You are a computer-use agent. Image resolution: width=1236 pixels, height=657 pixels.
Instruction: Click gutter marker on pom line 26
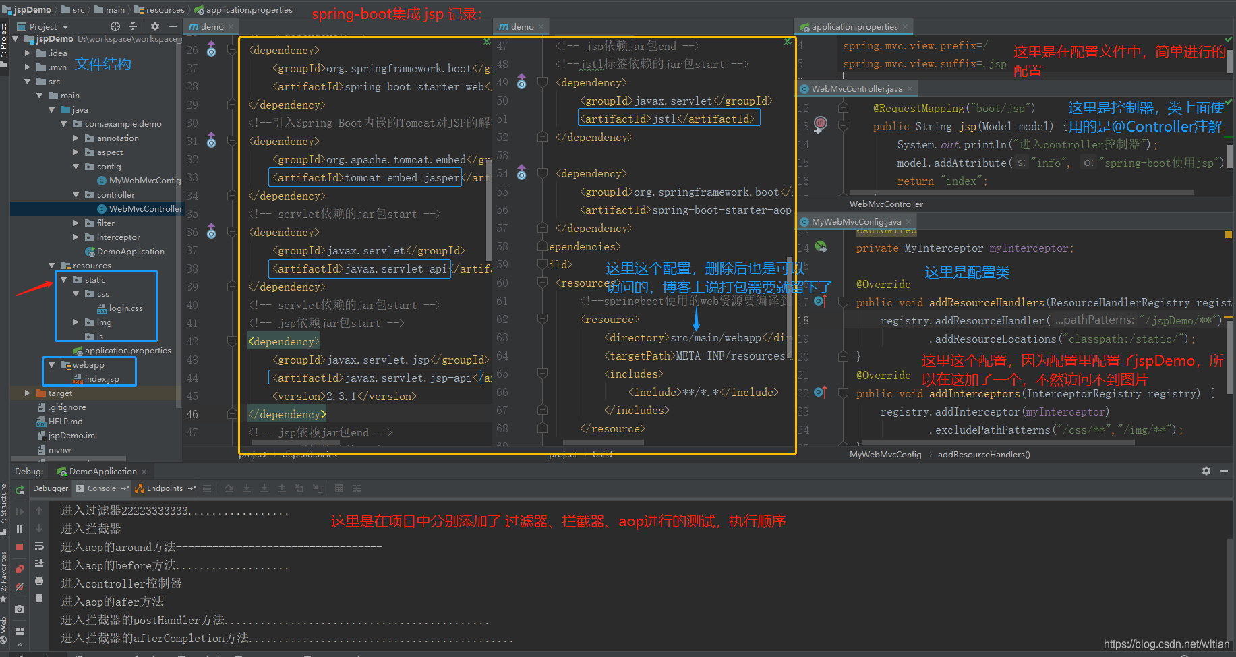click(211, 49)
